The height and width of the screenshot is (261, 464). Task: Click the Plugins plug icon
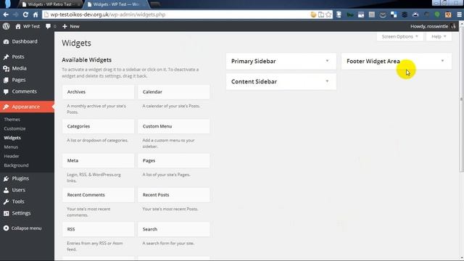click(x=7, y=178)
